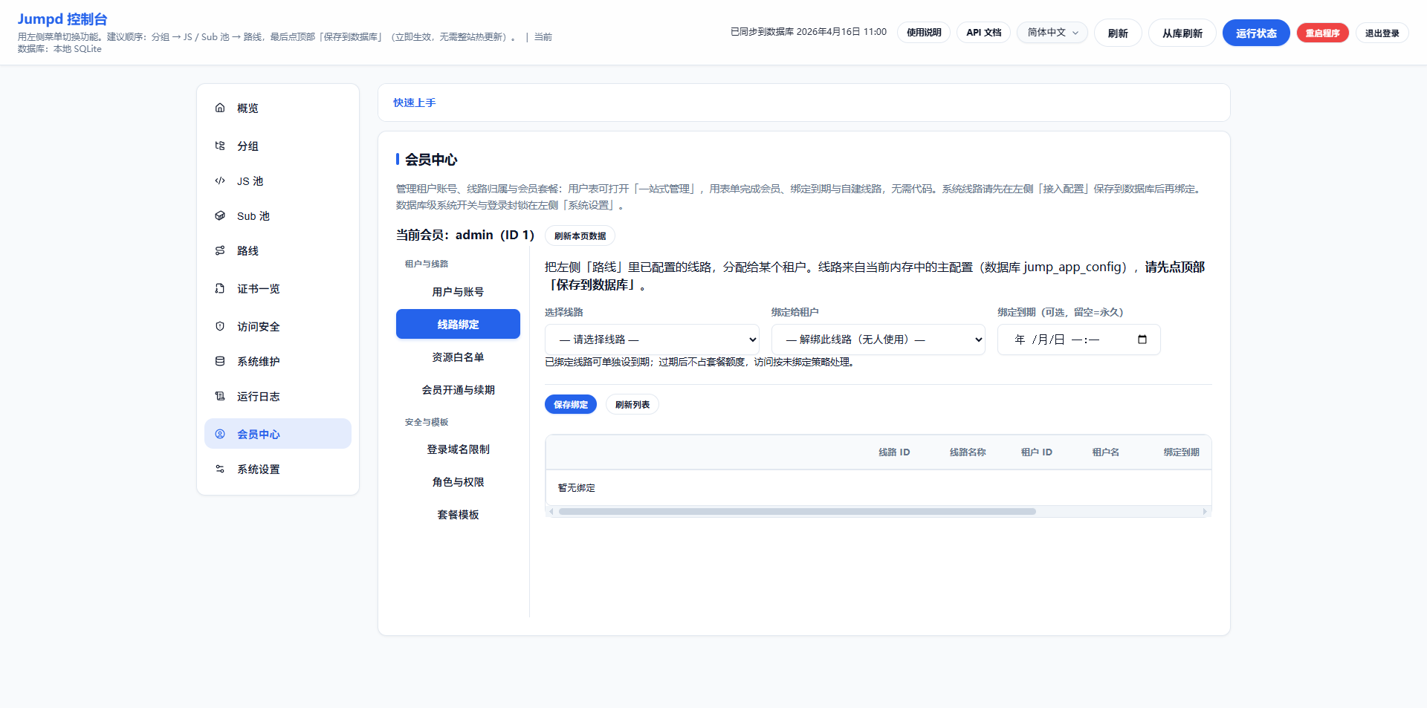This screenshot has height=708, width=1427.
Task: Click the 绑定到期 date input field
Action: pyautogui.click(x=1063, y=340)
